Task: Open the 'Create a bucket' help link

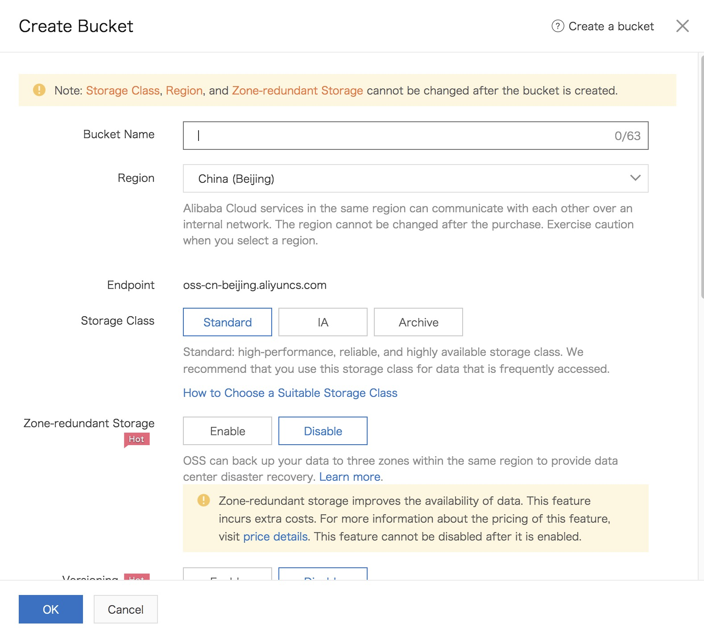Action: point(611,26)
